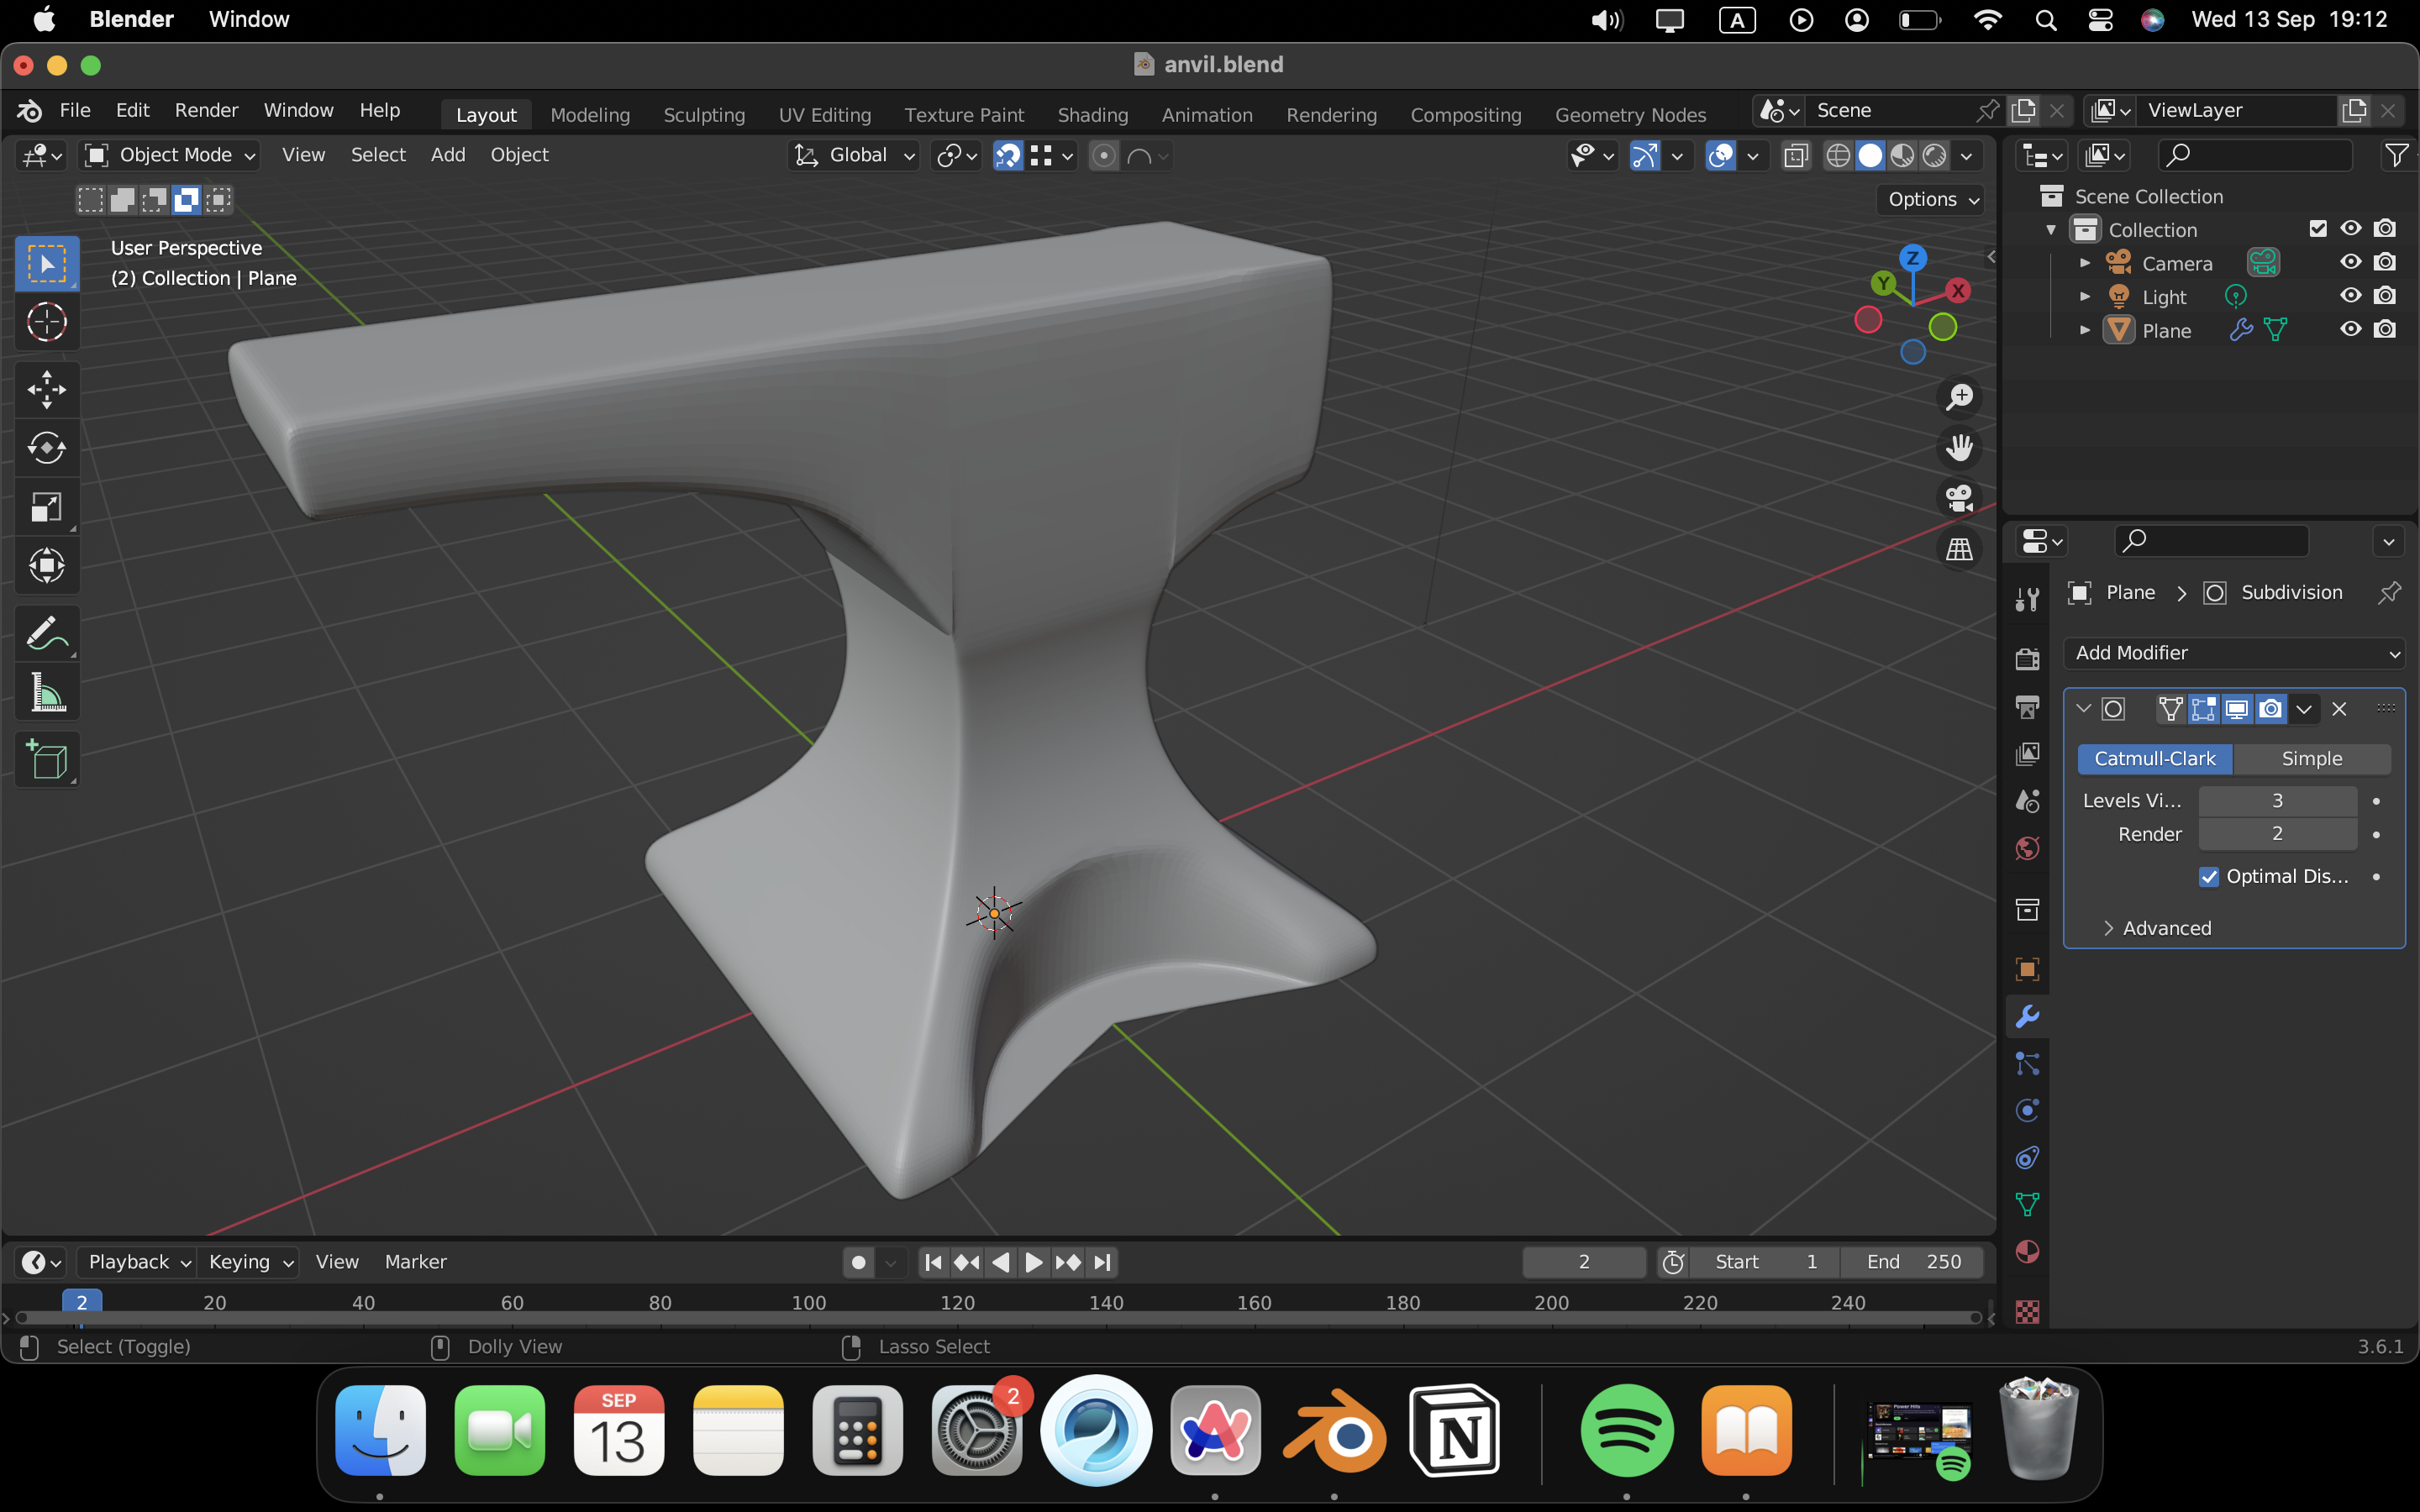Image resolution: width=2420 pixels, height=1512 pixels.
Task: Switch perspective/orthographic grid icon
Action: [x=1959, y=549]
